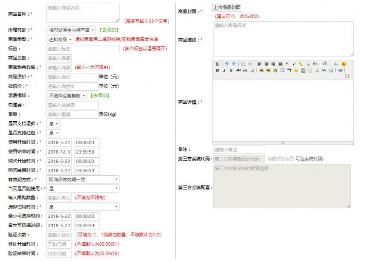The width and height of the screenshot is (367, 261).
Task: Click the 商品名称 product name text field
Action: tap(83, 13)
